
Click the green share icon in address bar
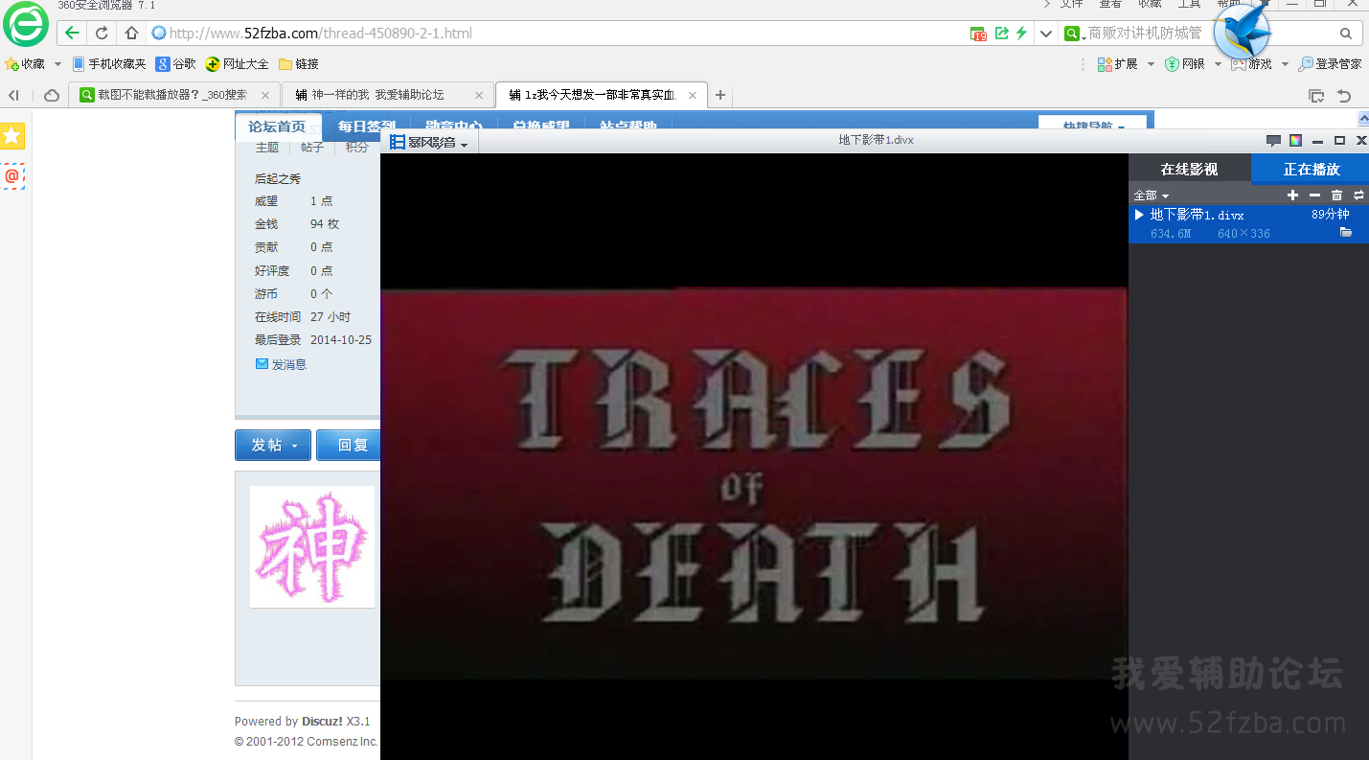pos(1001,34)
